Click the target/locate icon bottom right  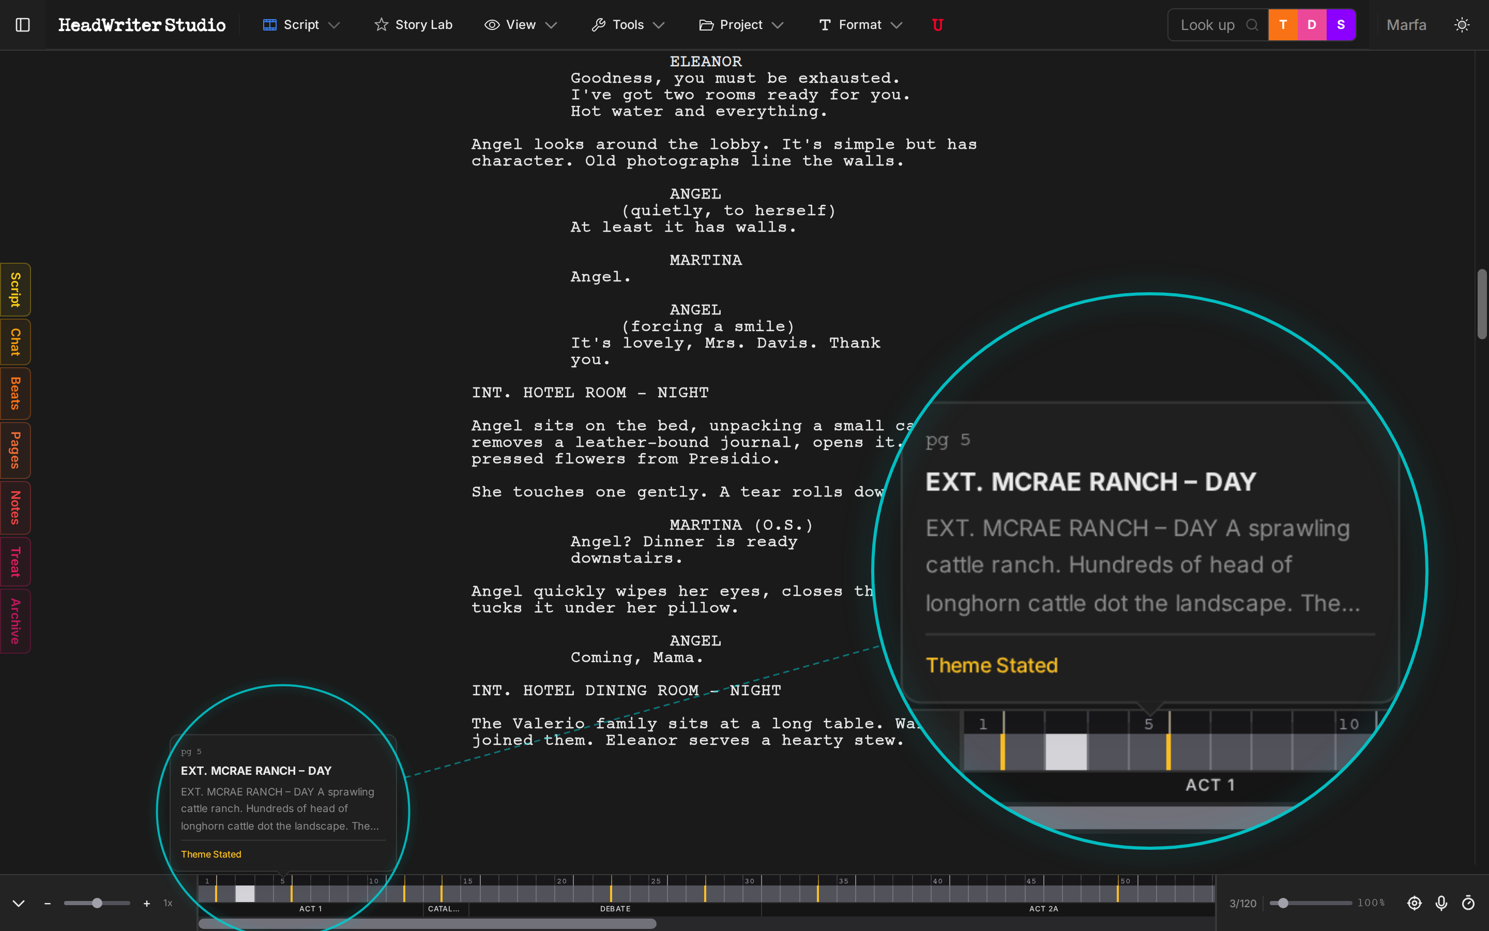(1414, 903)
